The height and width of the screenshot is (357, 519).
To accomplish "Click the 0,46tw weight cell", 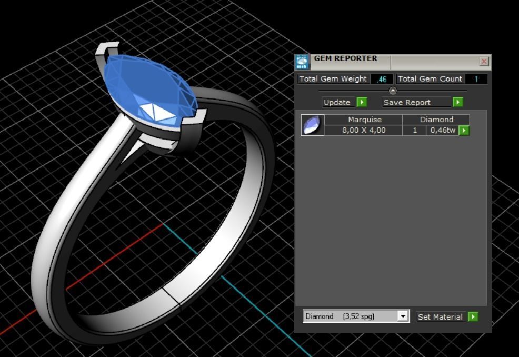I will [x=443, y=130].
